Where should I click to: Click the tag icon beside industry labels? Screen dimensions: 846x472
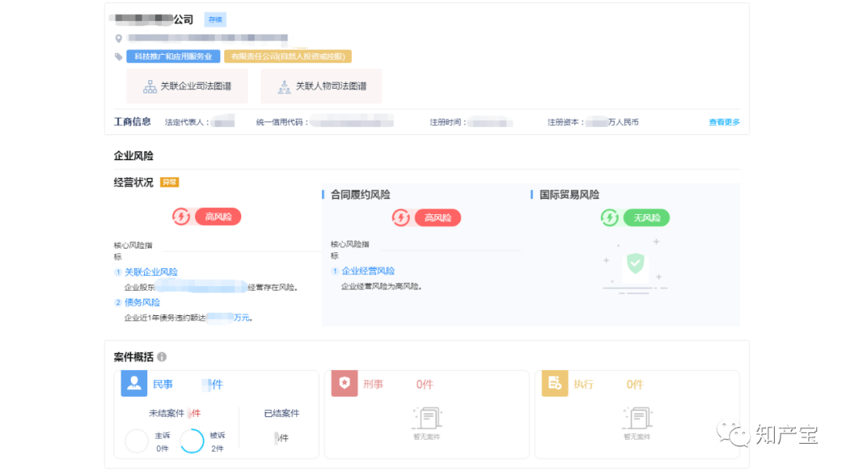tap(119, 56)
